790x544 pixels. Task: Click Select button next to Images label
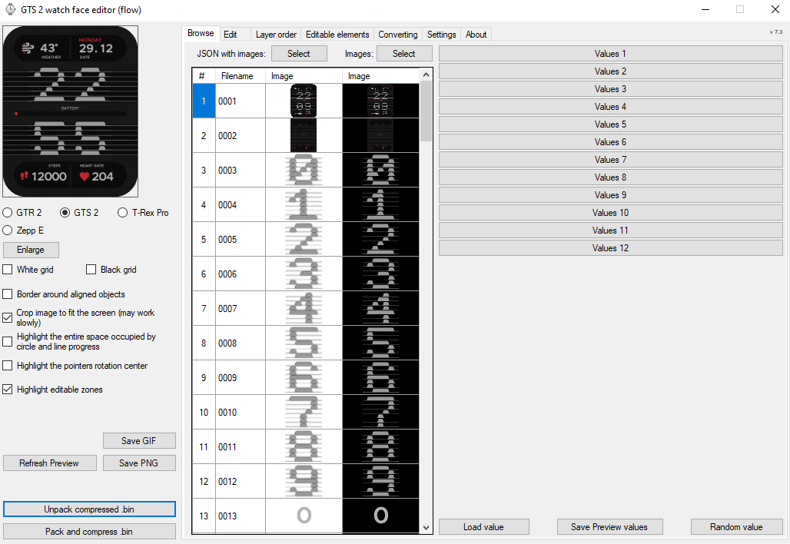coord(404,53)
